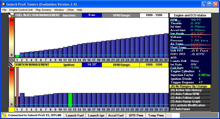The height and width of the screenshot is (119, 220).
Task: Click the ignition map checkered flag icon
Action: [x=11, y=65]
